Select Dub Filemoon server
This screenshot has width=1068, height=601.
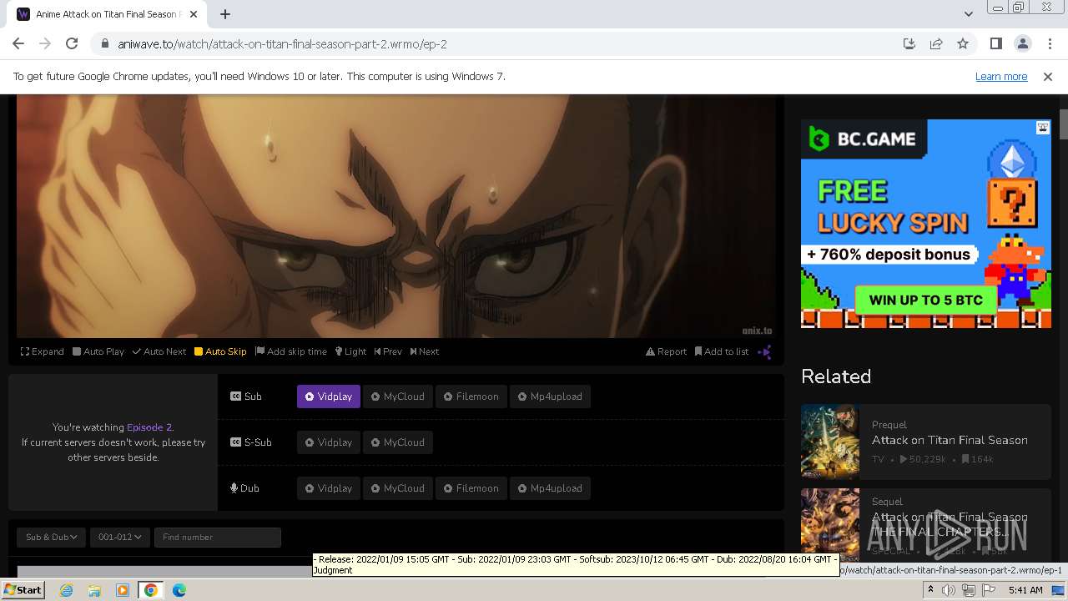[471, 488]
